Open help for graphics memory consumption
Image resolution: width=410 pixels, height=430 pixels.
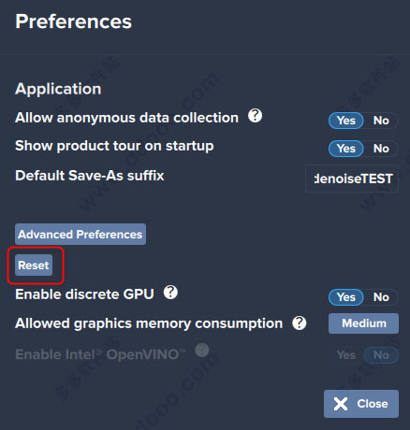[300, 322]
